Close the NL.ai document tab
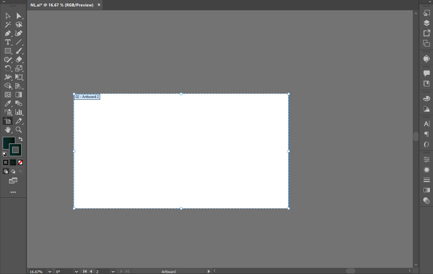Image resolution: width=433 pixels, height=274 pixels. coord(99,5)
